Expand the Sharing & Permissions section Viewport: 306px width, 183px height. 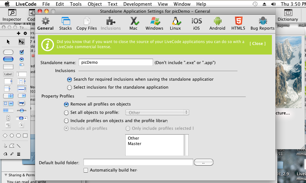[6, 175]
